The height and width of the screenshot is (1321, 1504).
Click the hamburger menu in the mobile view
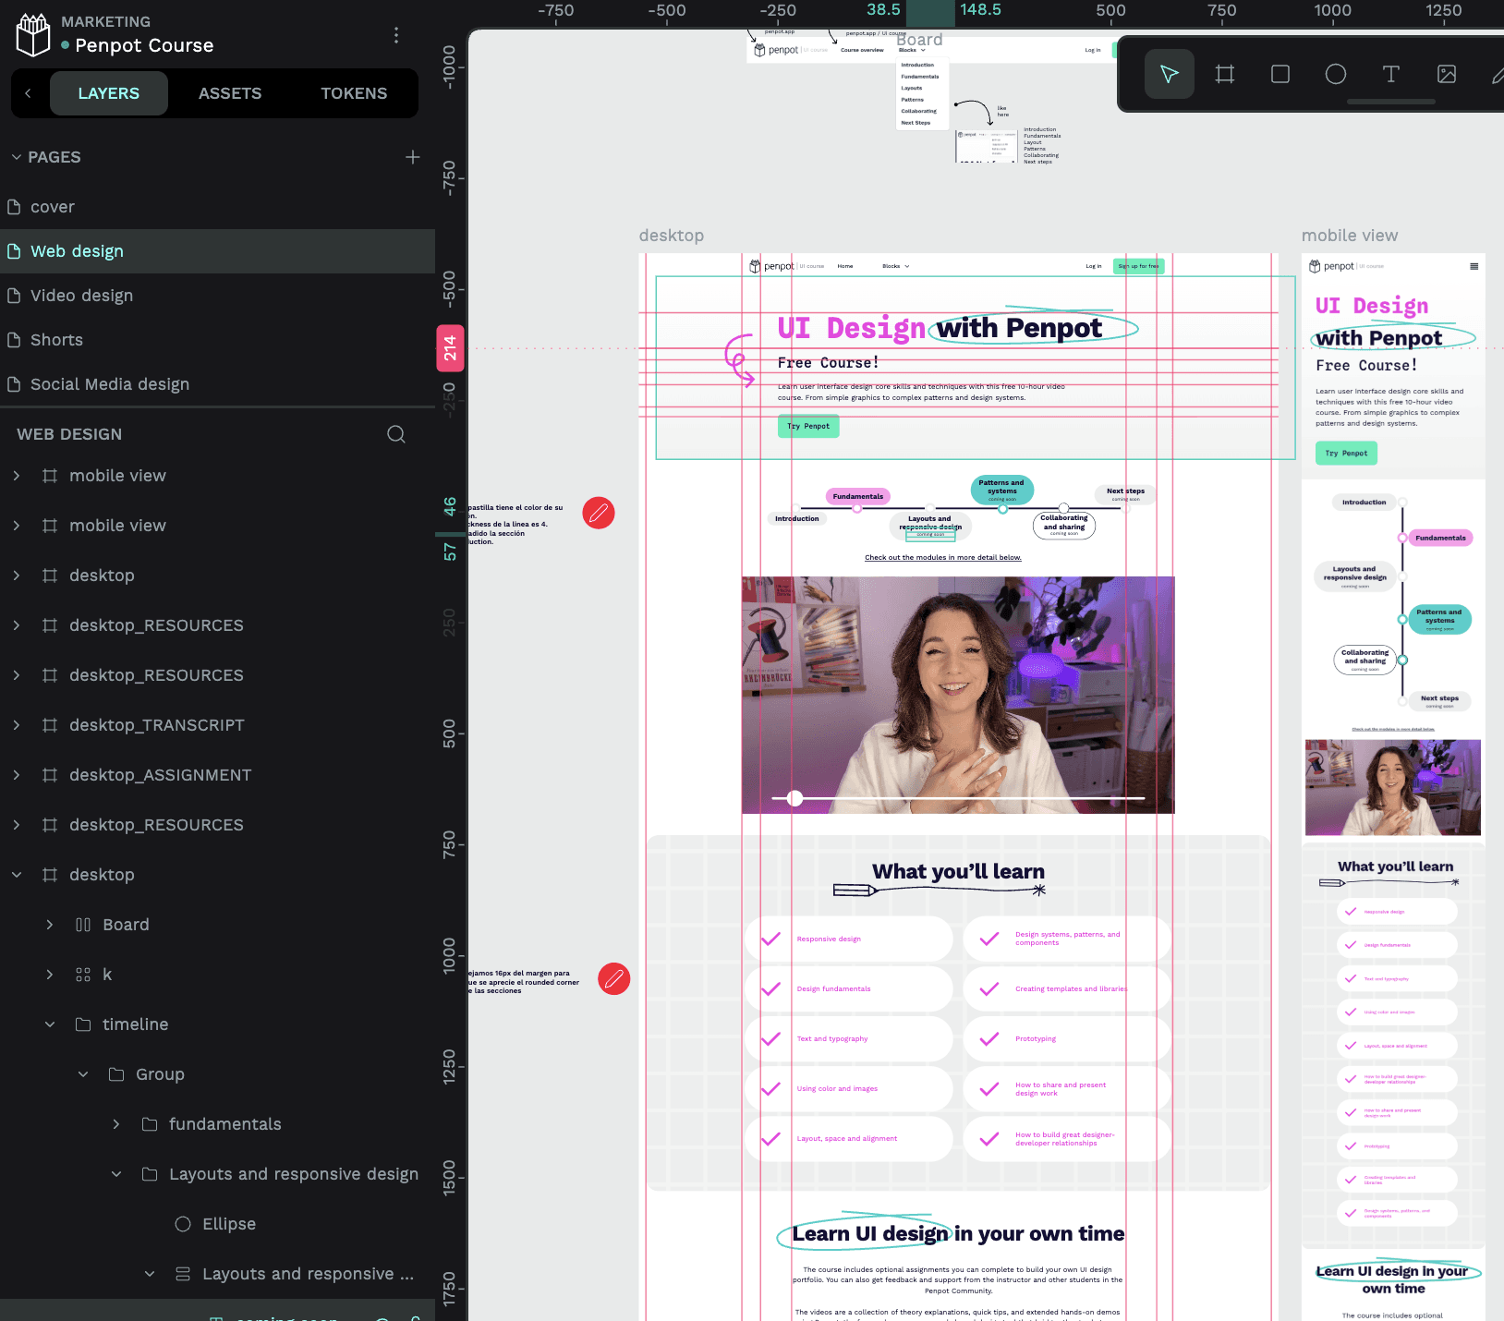1474,266
